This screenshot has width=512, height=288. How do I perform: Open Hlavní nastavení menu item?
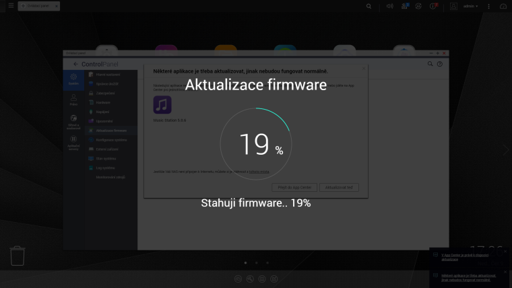coord(111,75)
